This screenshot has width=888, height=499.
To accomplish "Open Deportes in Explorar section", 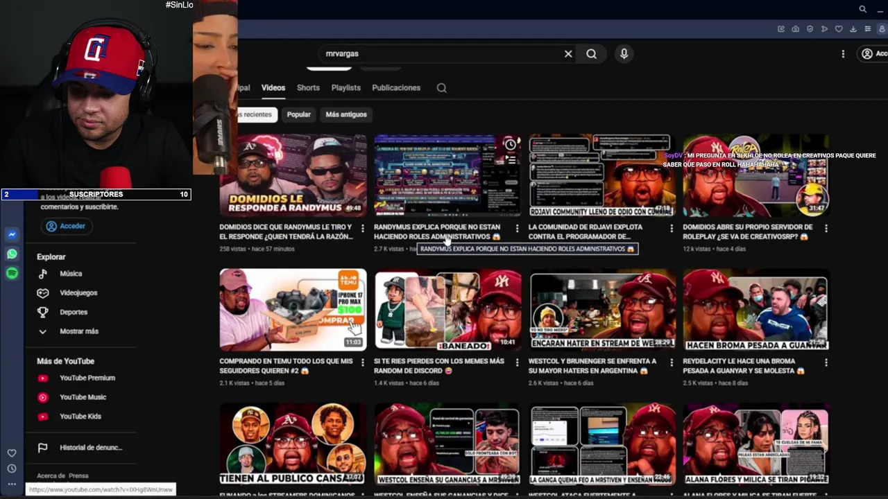I will [x=74, y=313].
